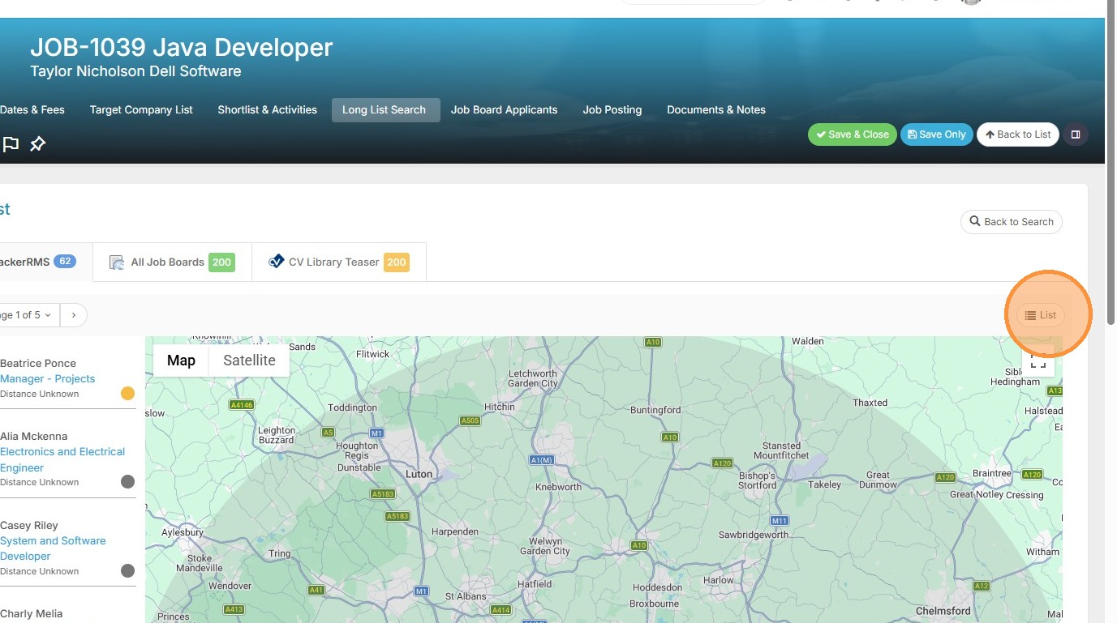Click the Hitchin label on the map

click(499, 407)
